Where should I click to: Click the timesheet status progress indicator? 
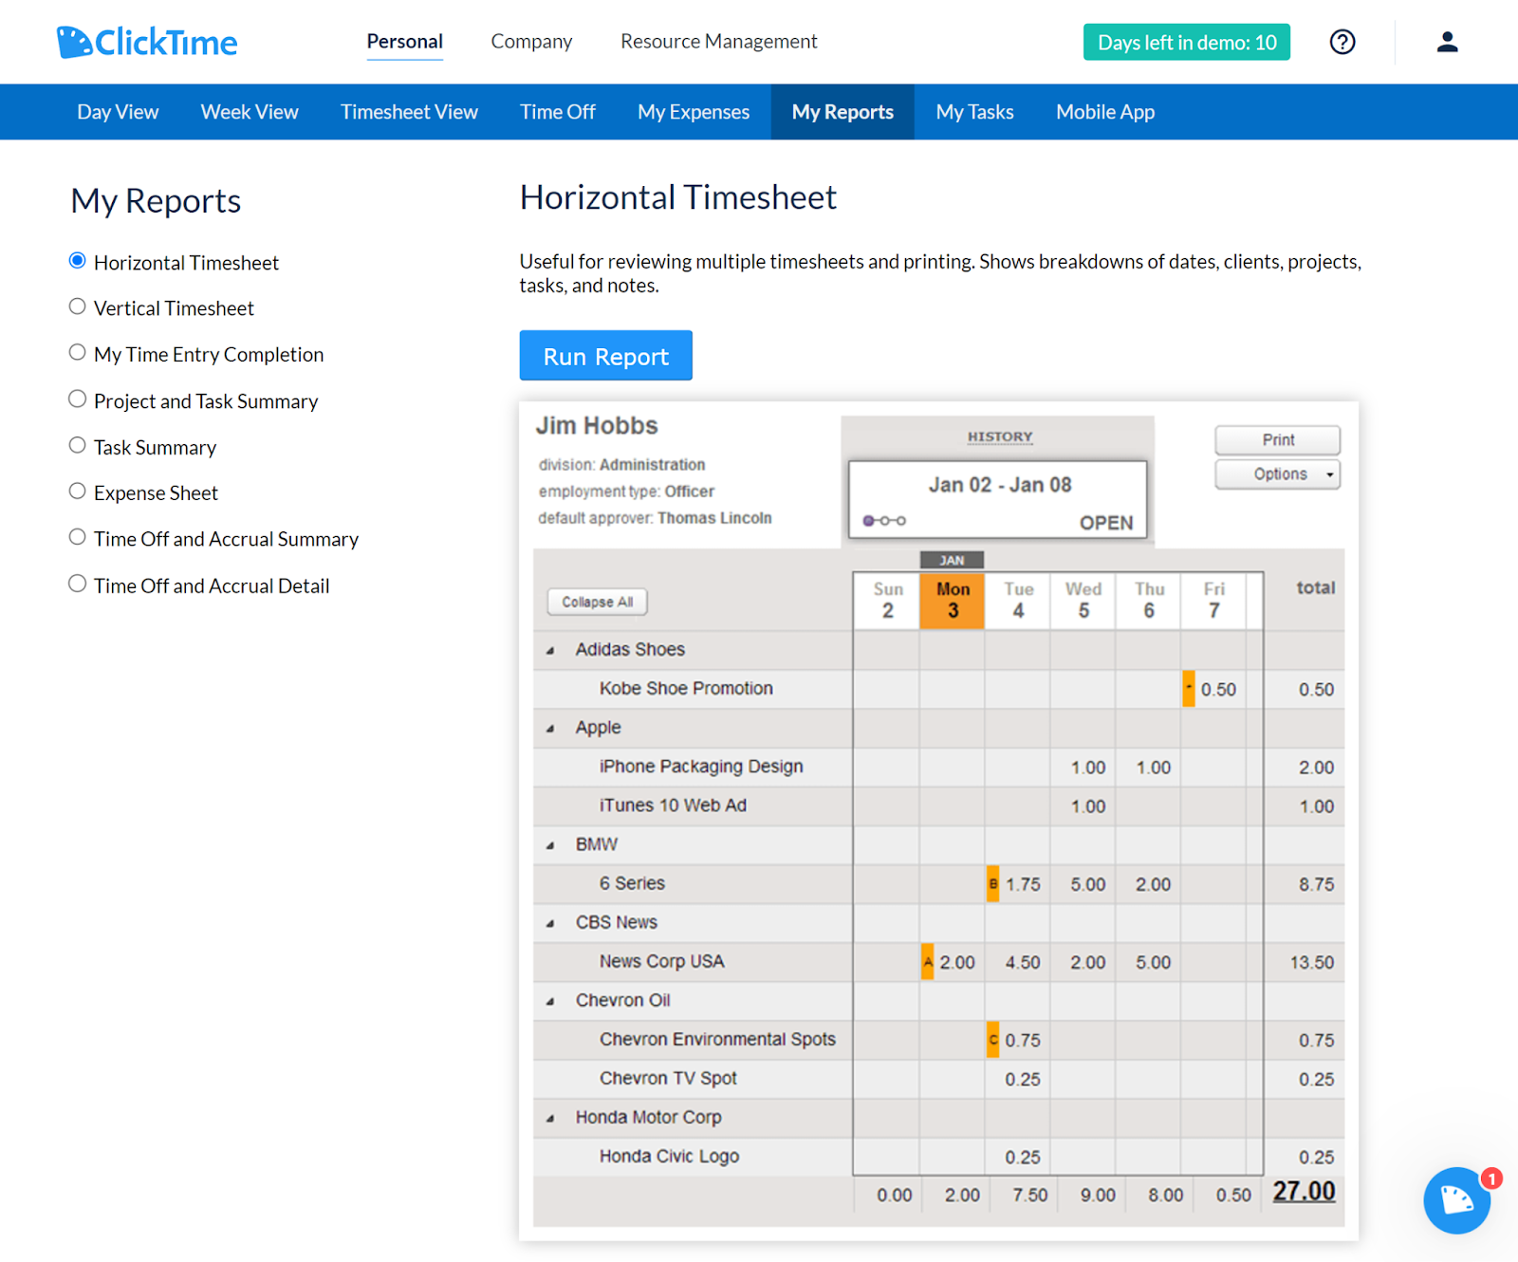[x=884, y=520]
